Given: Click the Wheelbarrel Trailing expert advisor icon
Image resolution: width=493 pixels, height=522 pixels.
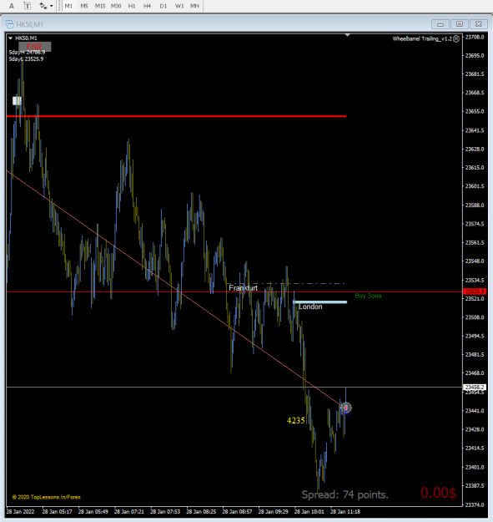Looking at the screenshot, I should [456, 39].
